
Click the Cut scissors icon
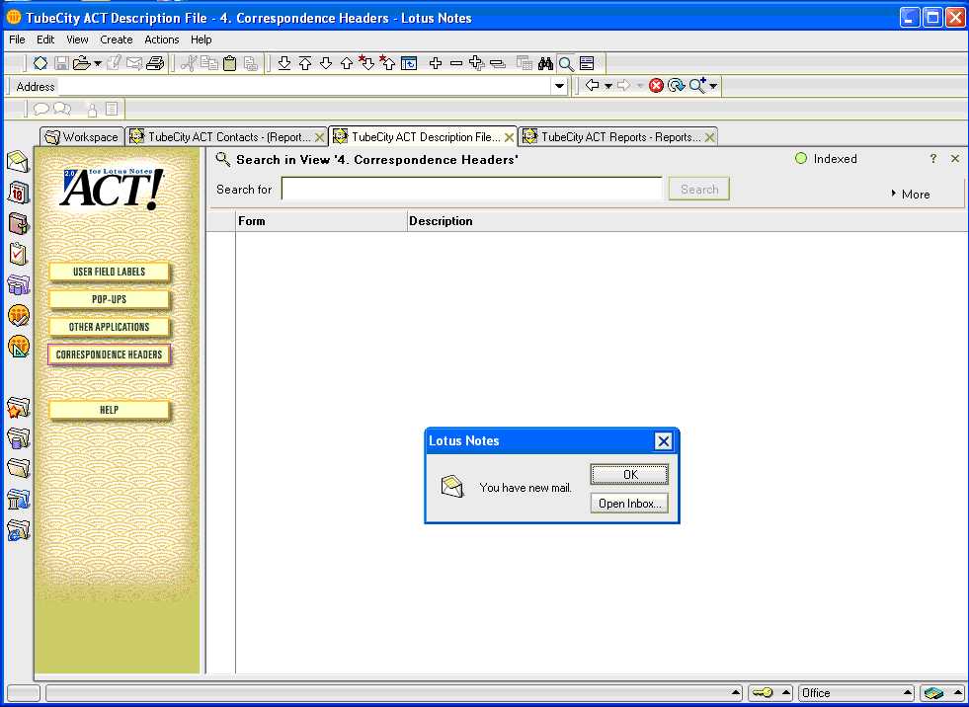(x=189, y=63)
